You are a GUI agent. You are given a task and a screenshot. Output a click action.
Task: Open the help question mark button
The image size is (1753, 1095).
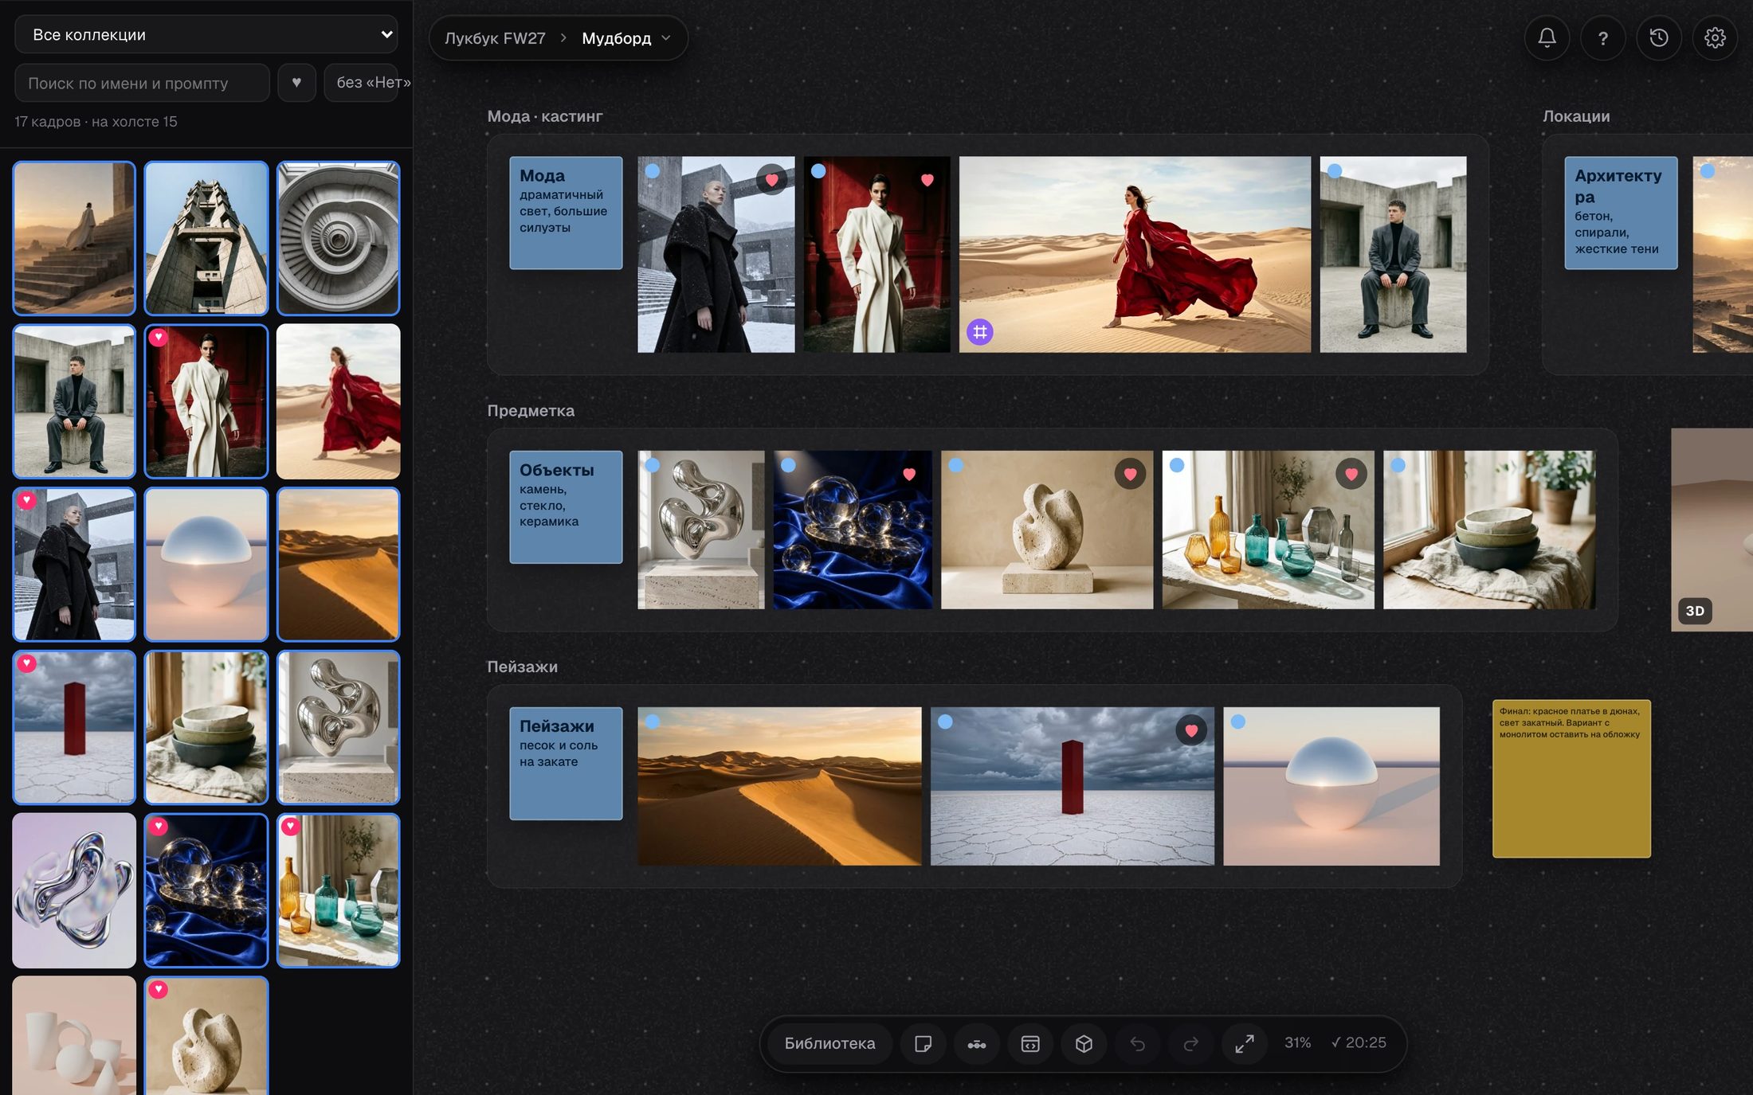pyautogui.click(x=1602, y=37)
